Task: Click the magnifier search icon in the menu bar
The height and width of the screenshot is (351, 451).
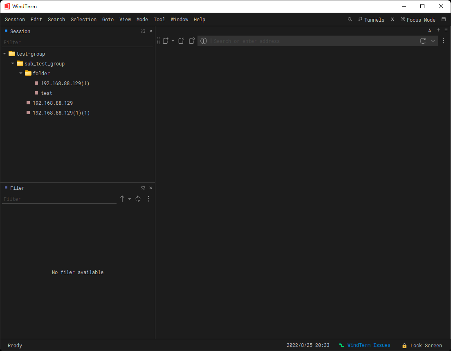Action: [x=350, y=20]
